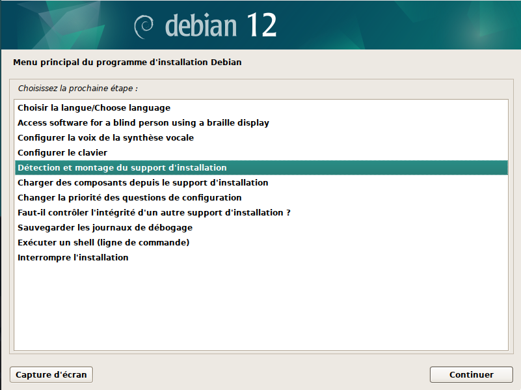Image resolution: width=521 pixels, height=390 pixels.
Task: Choose "Configurer la voix de la synthèse vocale"
Action: (261, 137)
